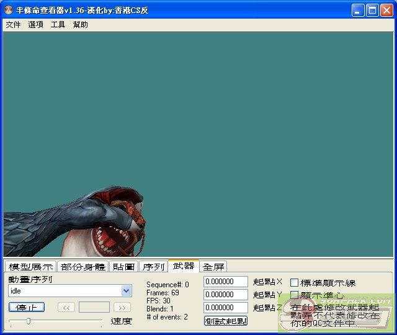Enable the 標準顯示線 checkbox

pyautogui.click(x=295, y=283)
